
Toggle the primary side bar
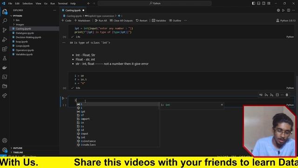click(x=253, y=3)
